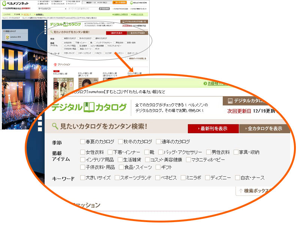Click 検索ボックスを閉じる on the small page
The image size is (300, 230).
tap(137, 59)
